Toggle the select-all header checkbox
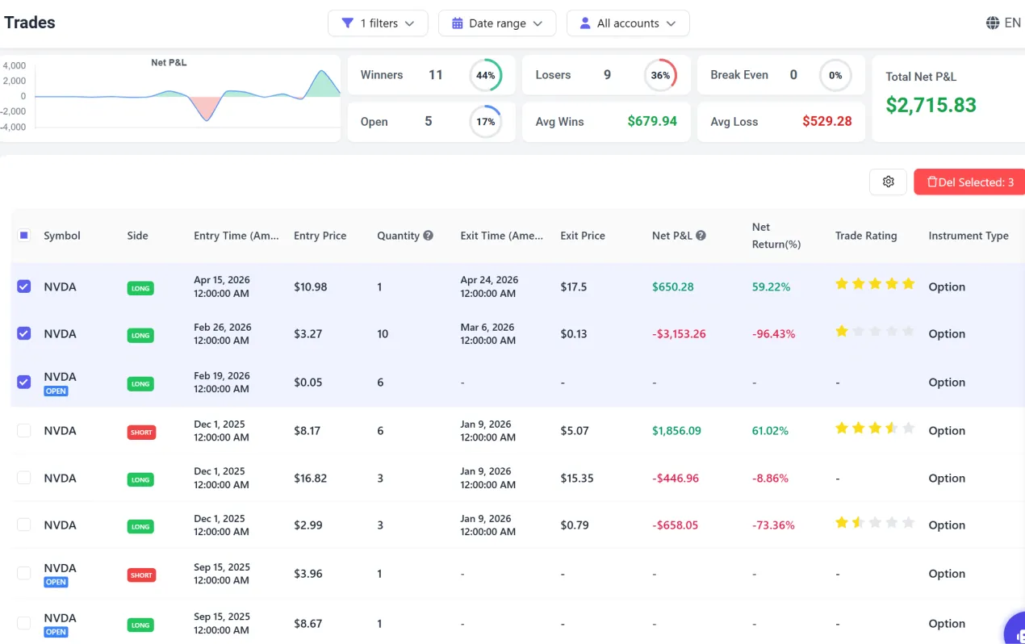Viewport: 1025px width, 644px height. (24, 236)
